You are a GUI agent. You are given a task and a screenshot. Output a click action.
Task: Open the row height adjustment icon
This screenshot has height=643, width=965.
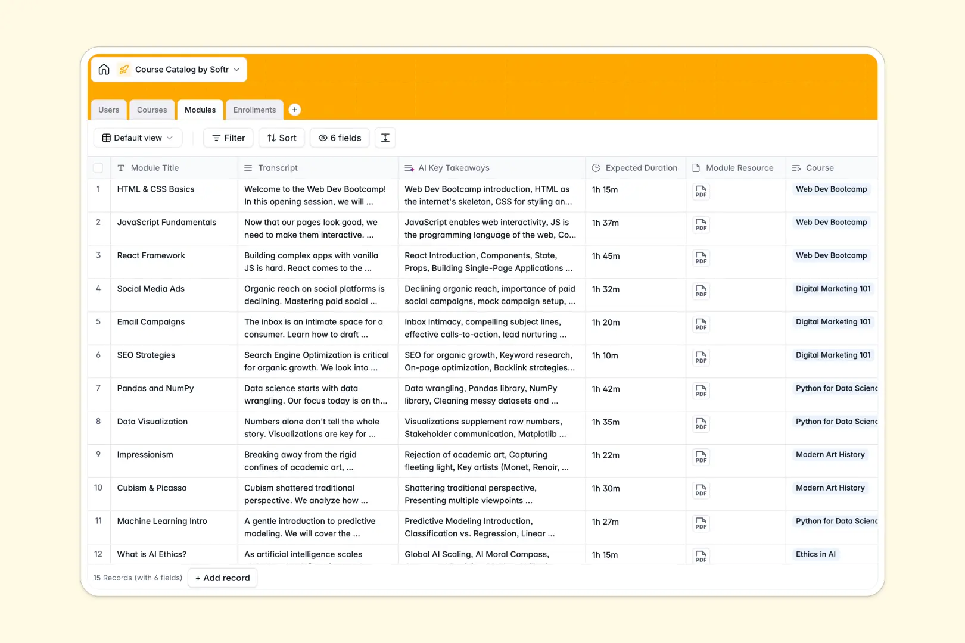point(385,138)
